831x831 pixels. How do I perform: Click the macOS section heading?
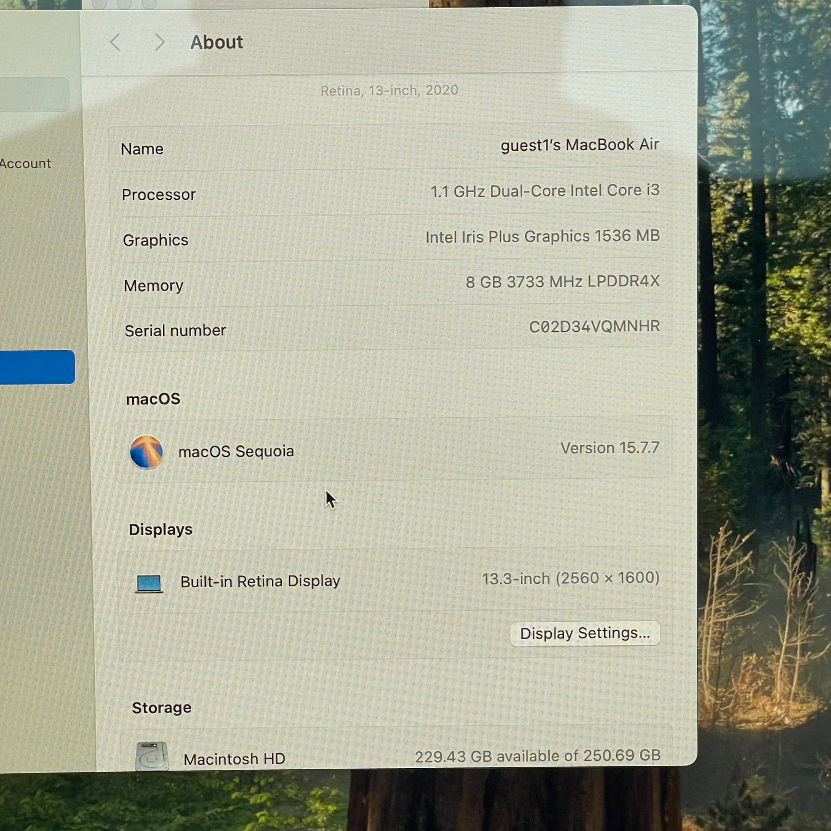tap(153, 399)
